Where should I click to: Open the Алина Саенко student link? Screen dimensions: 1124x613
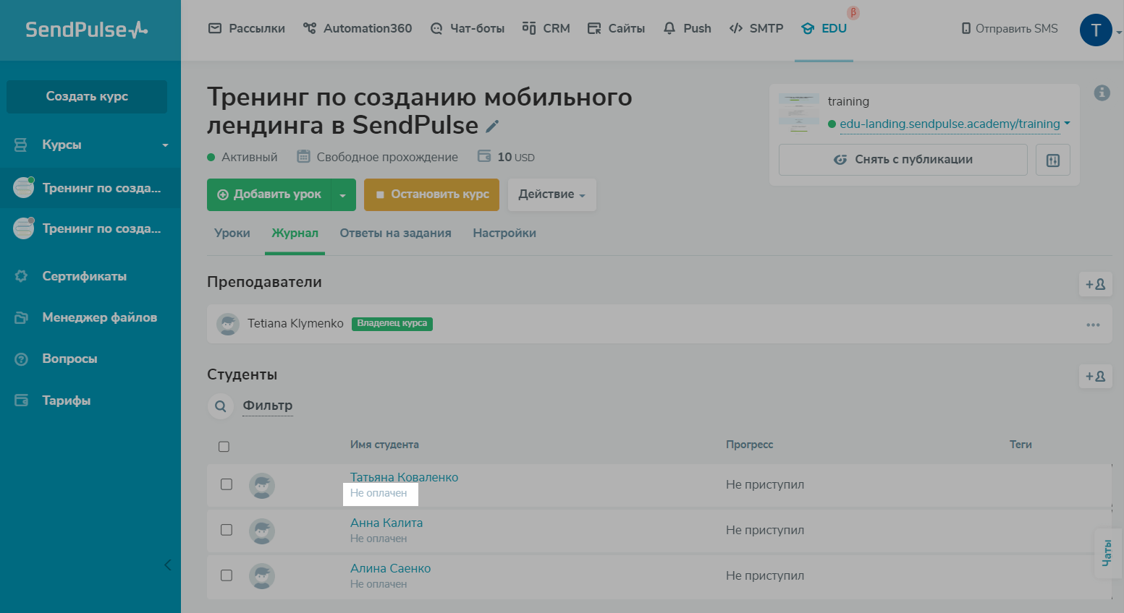click(x=390, y=568)
